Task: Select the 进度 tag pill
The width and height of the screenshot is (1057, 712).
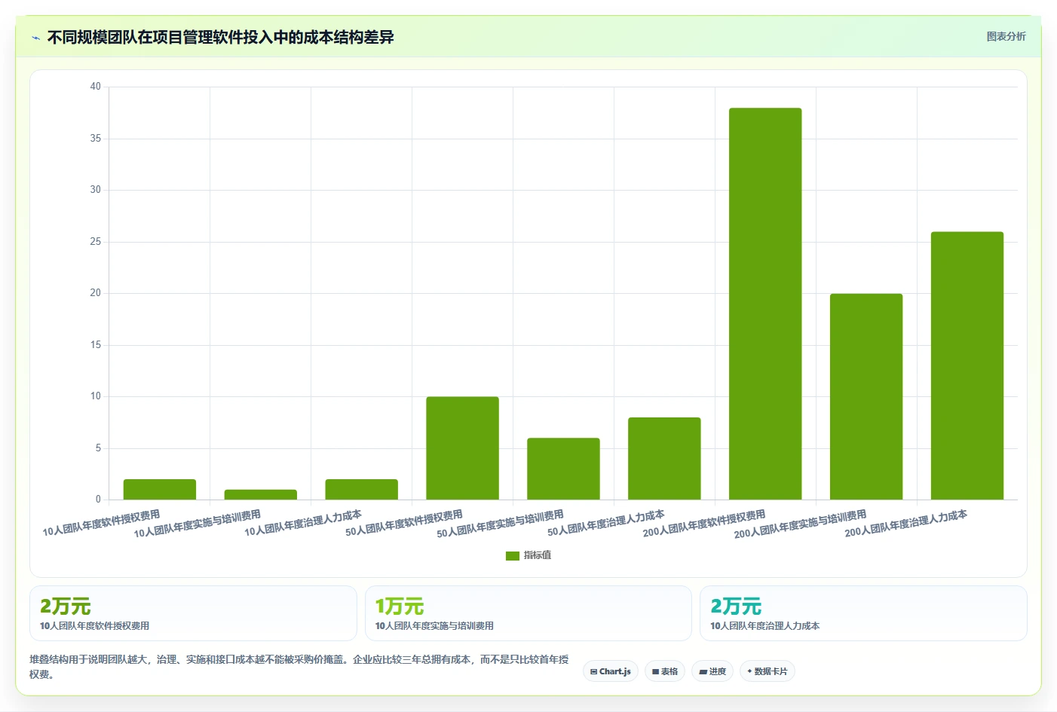Action: point(712,671)
